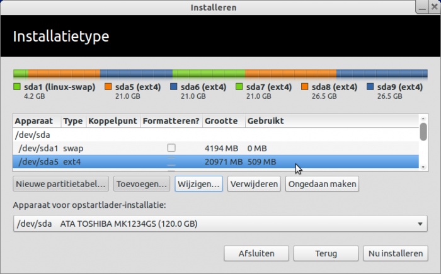Sort by the Grootte column header
The image size is (441, 274).
[x=221, y=121]
